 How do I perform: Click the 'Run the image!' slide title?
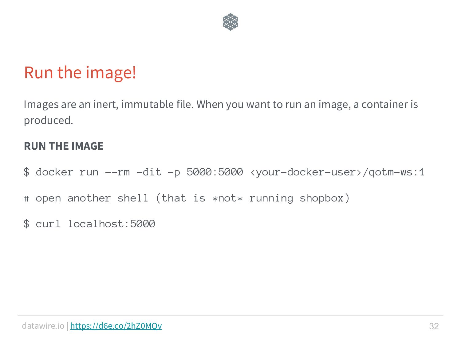pos(80,73)
